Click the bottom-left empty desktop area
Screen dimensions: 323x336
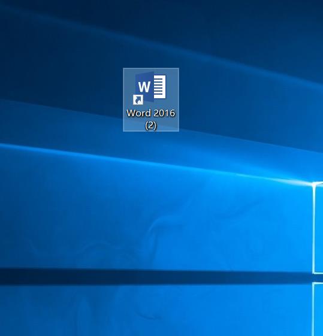pyautogui.click(x=32, y=313)
